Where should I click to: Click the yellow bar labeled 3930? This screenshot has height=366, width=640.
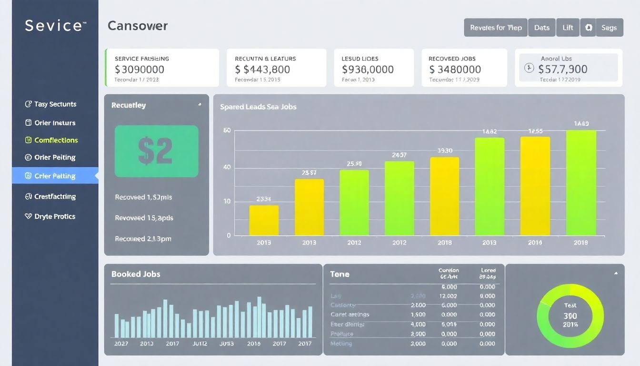click(x=445, y=196)
